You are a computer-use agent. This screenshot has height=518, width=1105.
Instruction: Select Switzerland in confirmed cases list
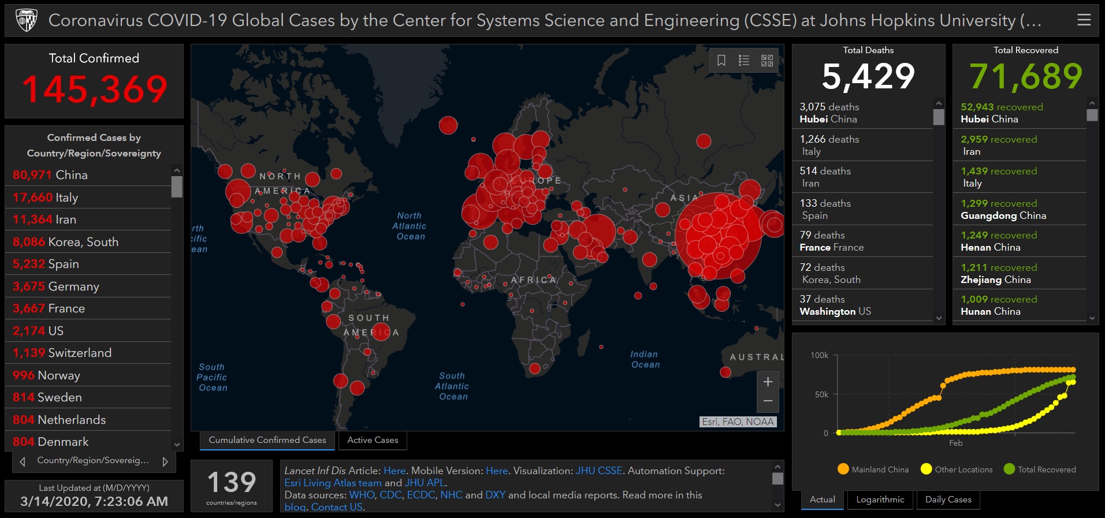tap(88, 353)
